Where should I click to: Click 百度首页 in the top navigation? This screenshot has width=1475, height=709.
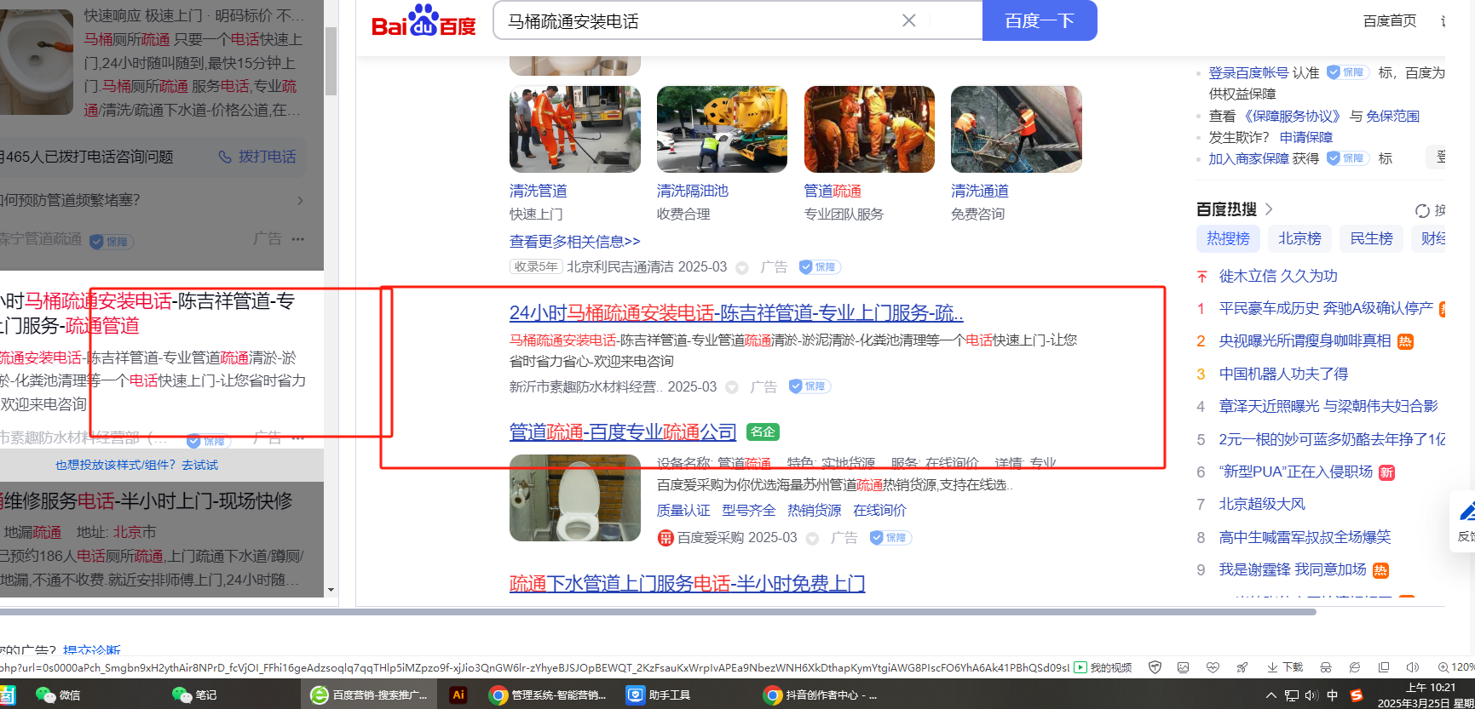tap(1390, 21)
